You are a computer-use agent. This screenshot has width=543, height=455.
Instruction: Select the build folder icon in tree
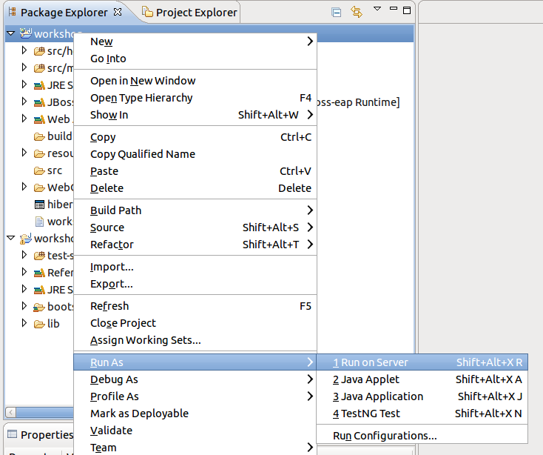[40, 136]
